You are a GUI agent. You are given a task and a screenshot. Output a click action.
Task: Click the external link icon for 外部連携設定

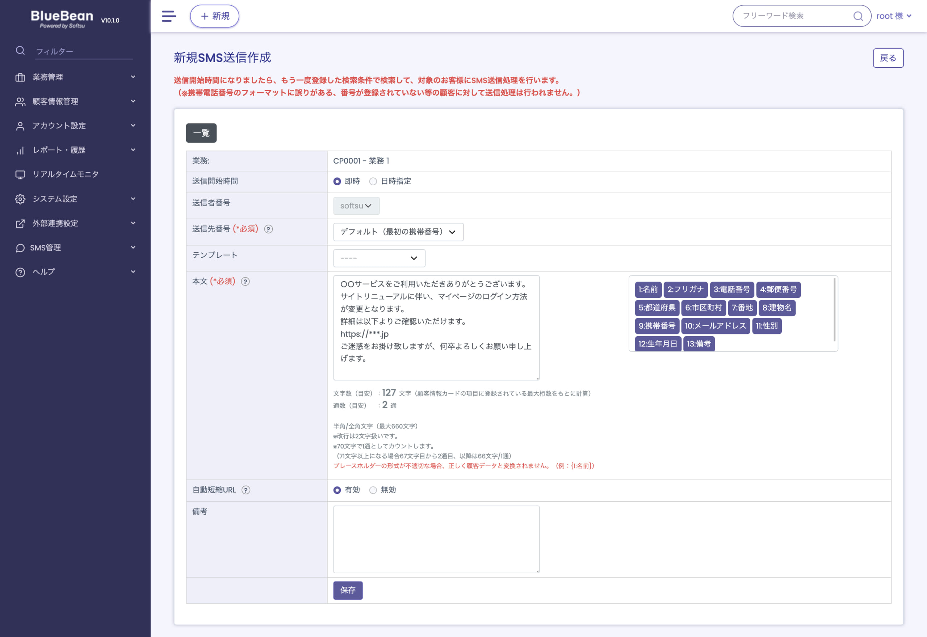[20, 223]
